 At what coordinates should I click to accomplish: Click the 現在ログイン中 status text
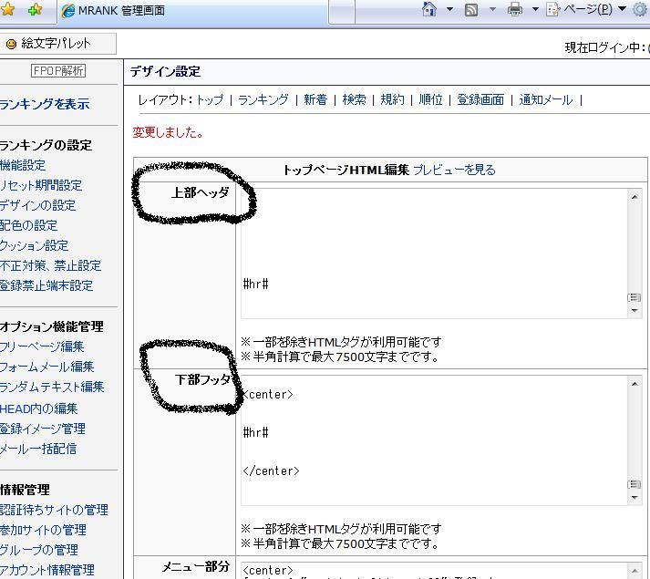605,47
